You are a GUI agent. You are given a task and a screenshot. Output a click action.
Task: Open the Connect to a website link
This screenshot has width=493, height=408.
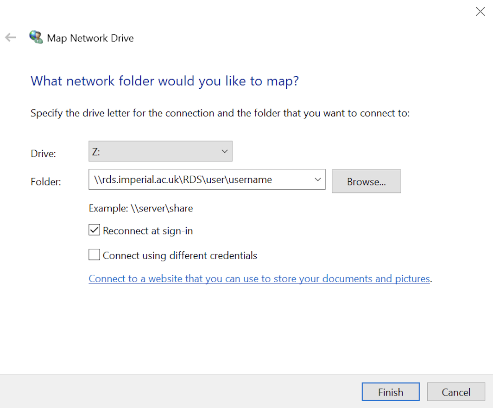(259, 279)
